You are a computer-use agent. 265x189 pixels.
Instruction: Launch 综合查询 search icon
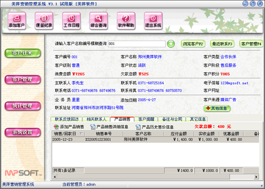click(99, 19)
